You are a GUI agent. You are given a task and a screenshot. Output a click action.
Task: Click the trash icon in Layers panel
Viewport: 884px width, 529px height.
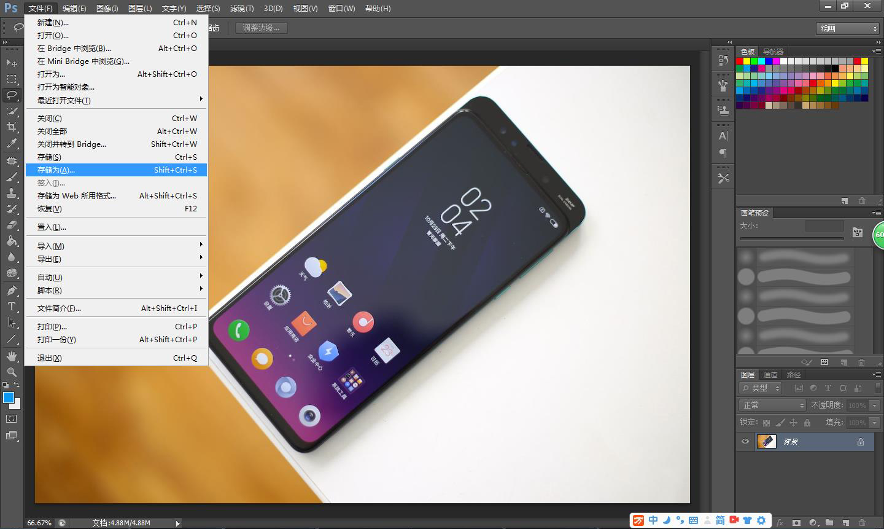pos(862,523)
